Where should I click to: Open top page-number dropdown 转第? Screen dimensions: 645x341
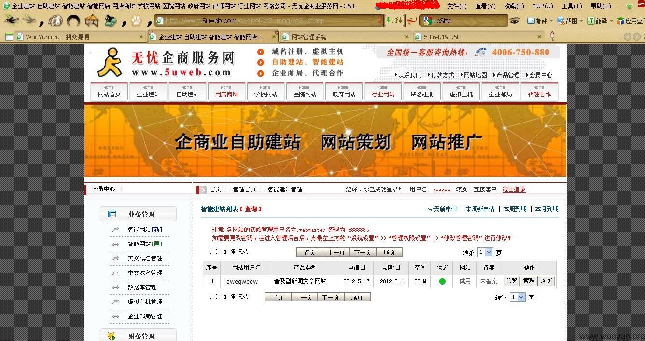pyautogui.click(x=485, y=252)
